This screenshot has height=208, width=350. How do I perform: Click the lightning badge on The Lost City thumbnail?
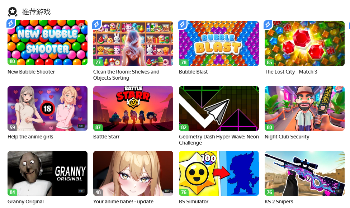point(268,24)
